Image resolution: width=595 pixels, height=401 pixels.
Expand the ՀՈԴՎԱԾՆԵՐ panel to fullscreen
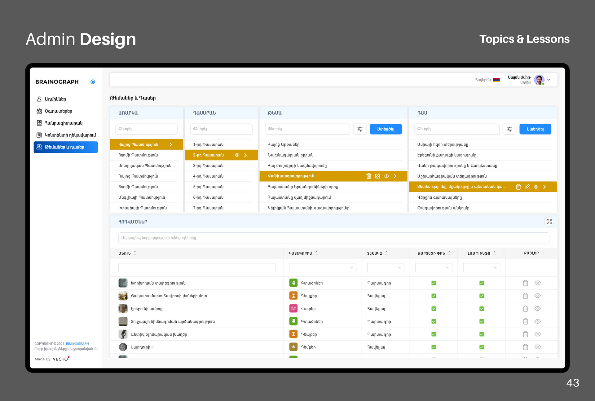[x=549, y=222]
